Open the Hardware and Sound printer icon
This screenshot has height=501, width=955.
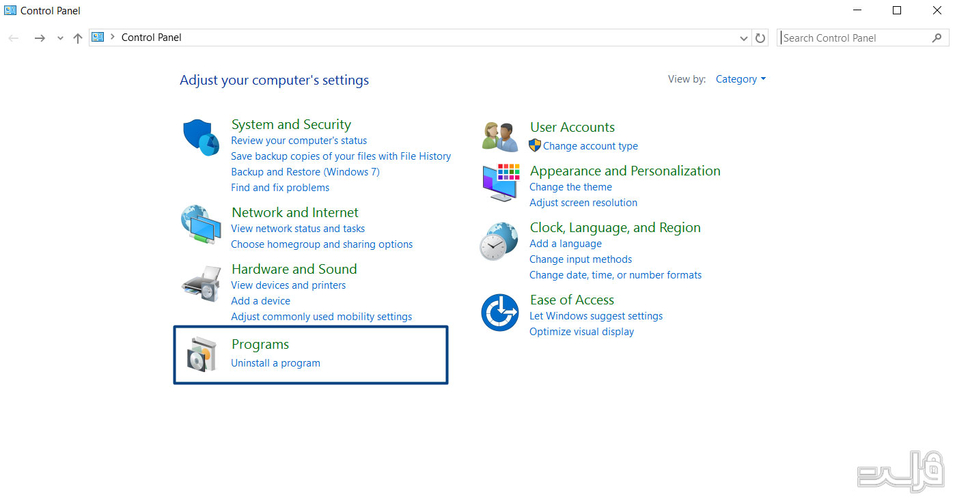201,284
